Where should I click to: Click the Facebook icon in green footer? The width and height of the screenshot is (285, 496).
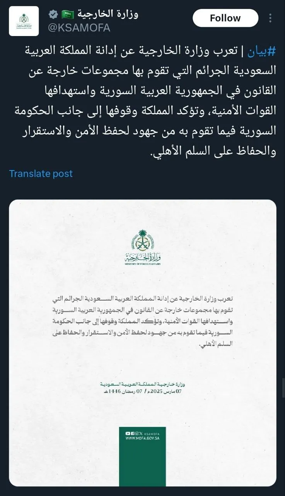(133, 433)
